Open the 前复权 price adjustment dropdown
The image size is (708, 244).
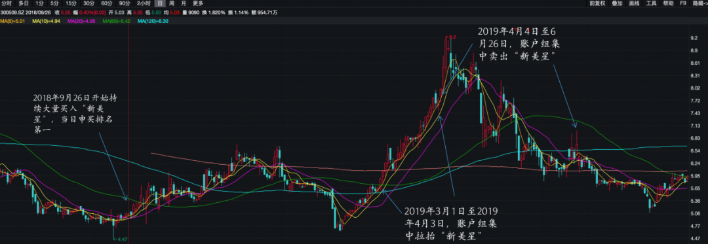pos(597,3)
